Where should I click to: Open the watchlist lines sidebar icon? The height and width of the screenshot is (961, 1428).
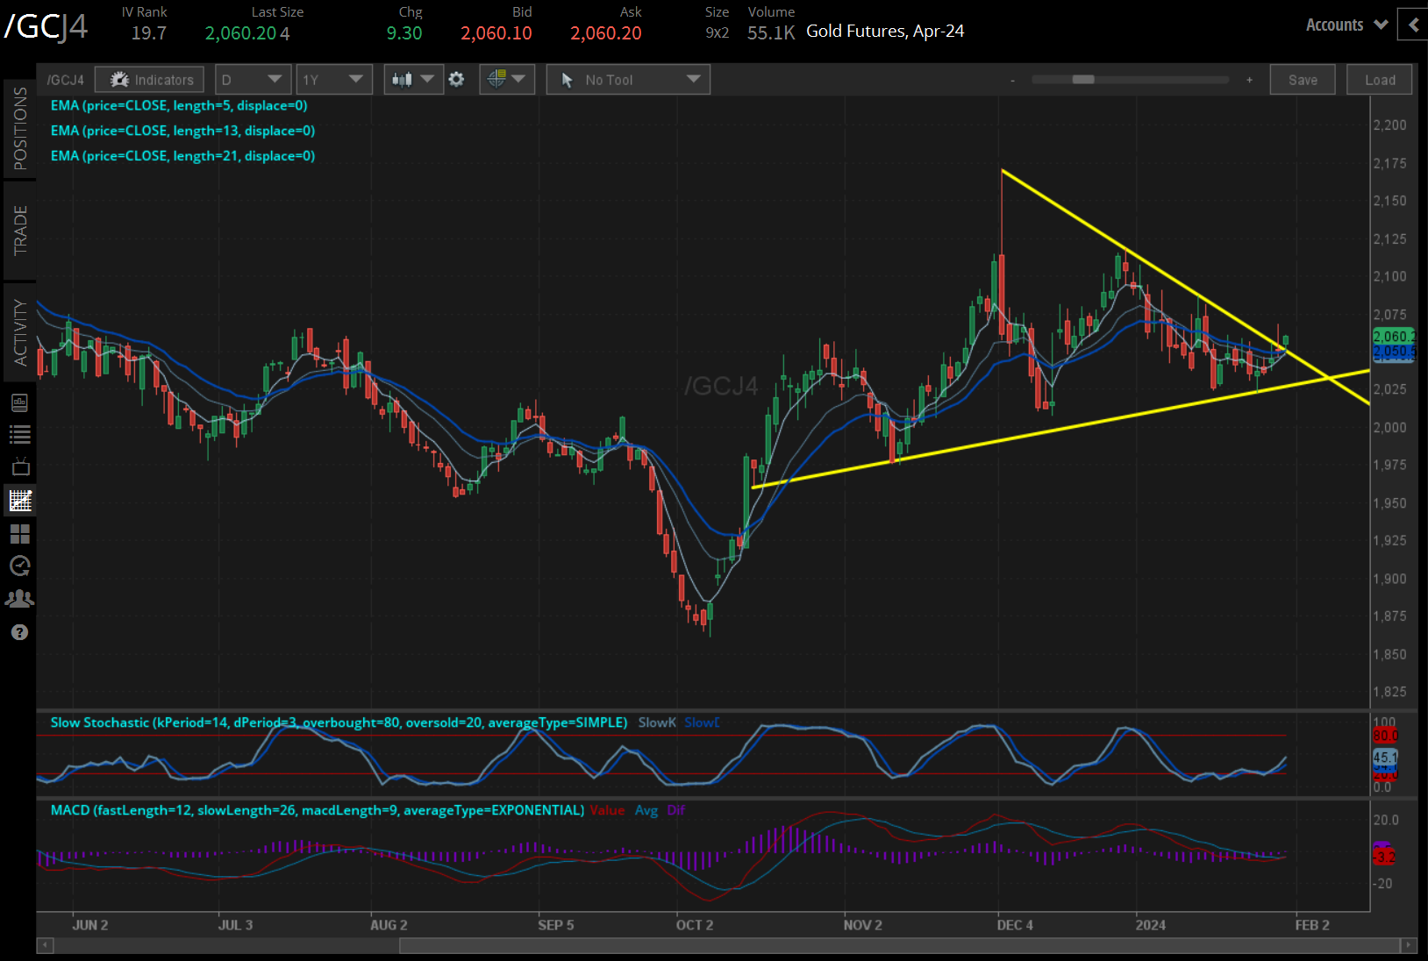coord(19,434)
